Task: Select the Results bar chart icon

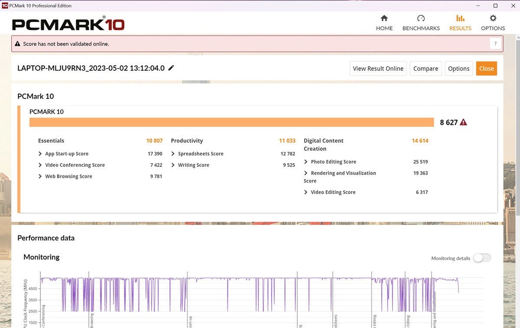Action: 460,18
